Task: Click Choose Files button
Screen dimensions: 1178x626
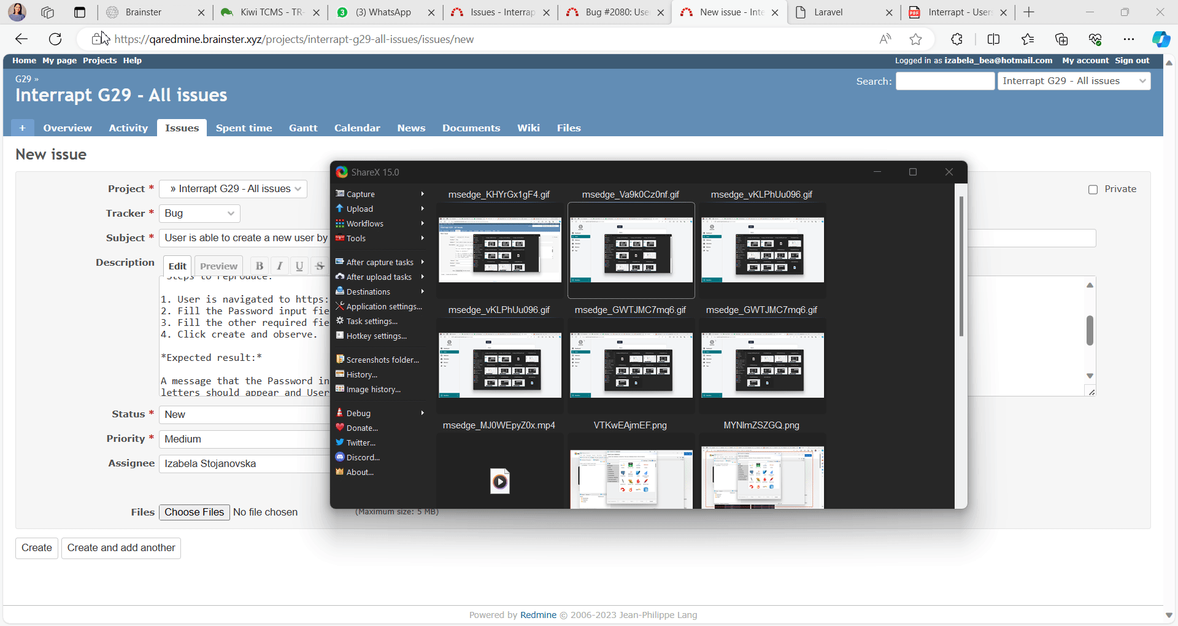Action: coord(194,512)
